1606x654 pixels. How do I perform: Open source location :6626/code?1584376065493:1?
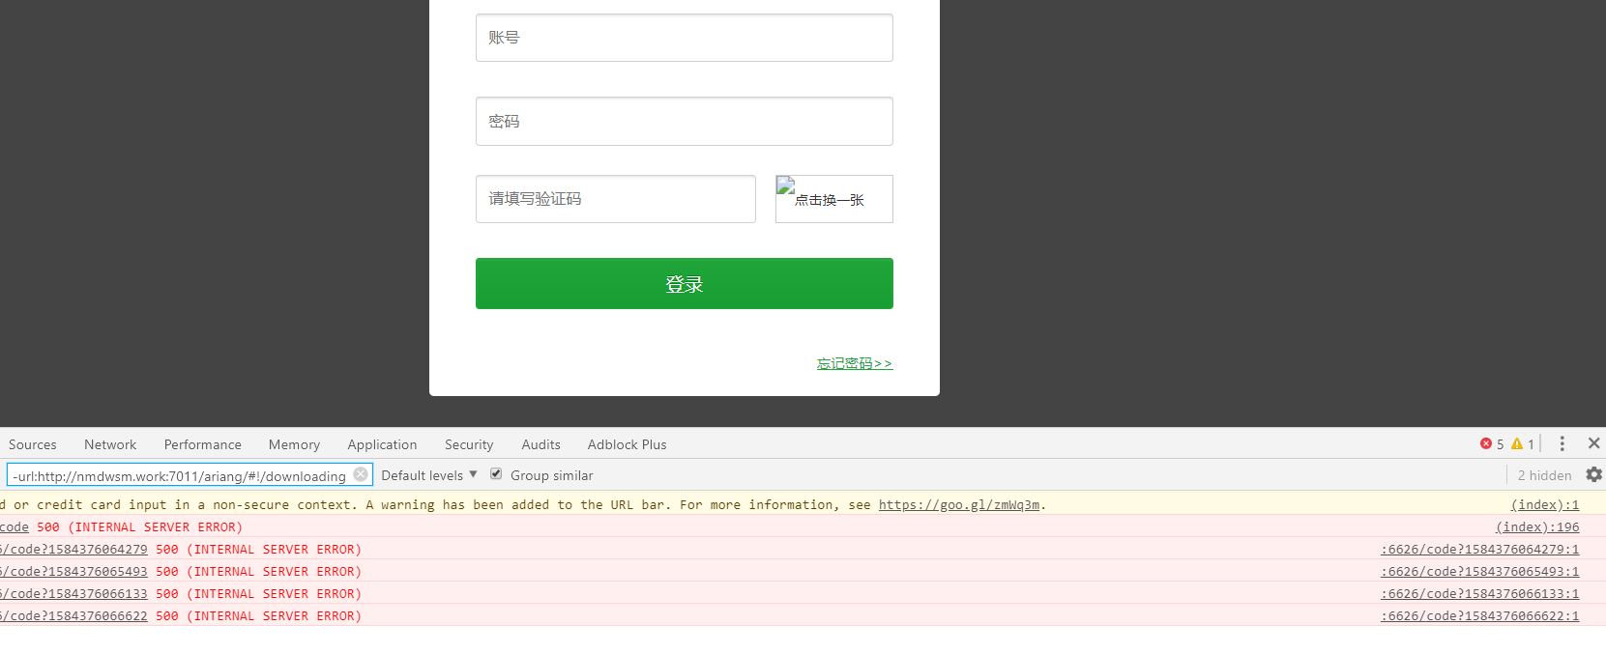pyautogui.click(x=1479, y=571)
